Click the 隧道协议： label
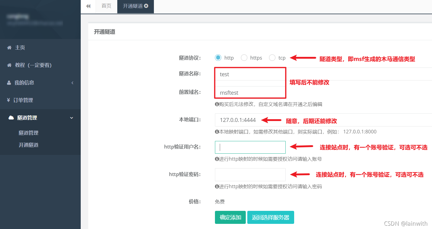Screen dimensions: 432x229 click(x=190, y=58)
